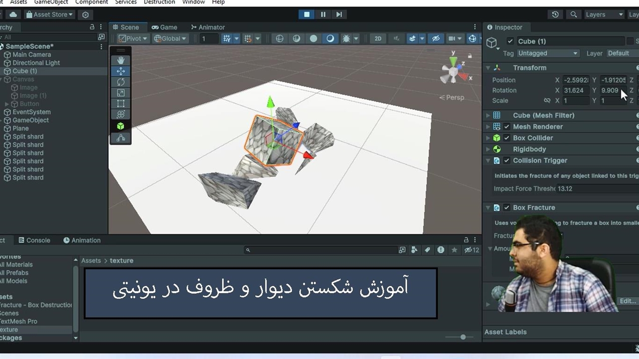Disable the Box Collider checkbox
The height and width of the screenshot is (359, 639).
pyautogui.click(x=507, y=138)
